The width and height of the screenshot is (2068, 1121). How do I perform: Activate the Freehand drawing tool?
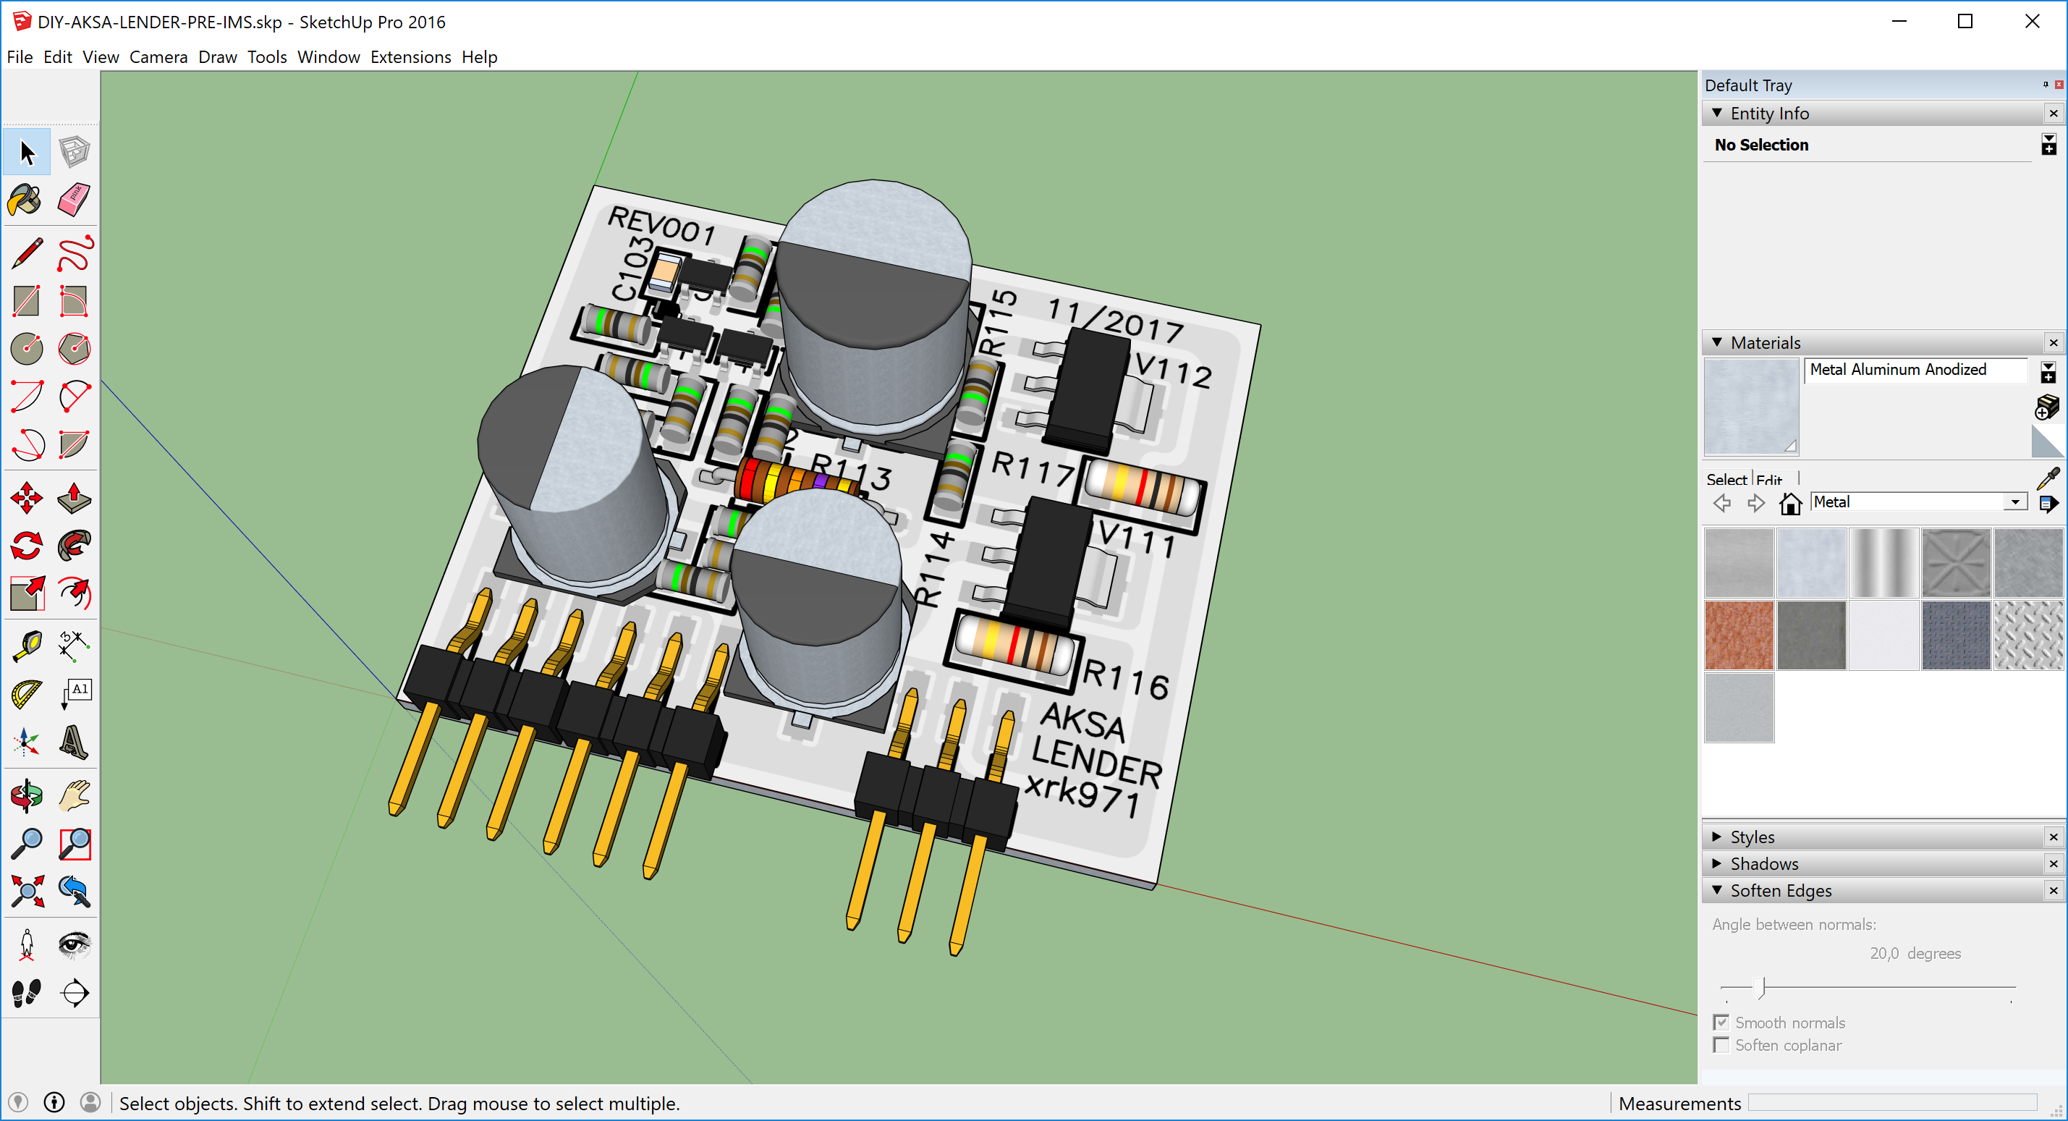click(74, 254)
